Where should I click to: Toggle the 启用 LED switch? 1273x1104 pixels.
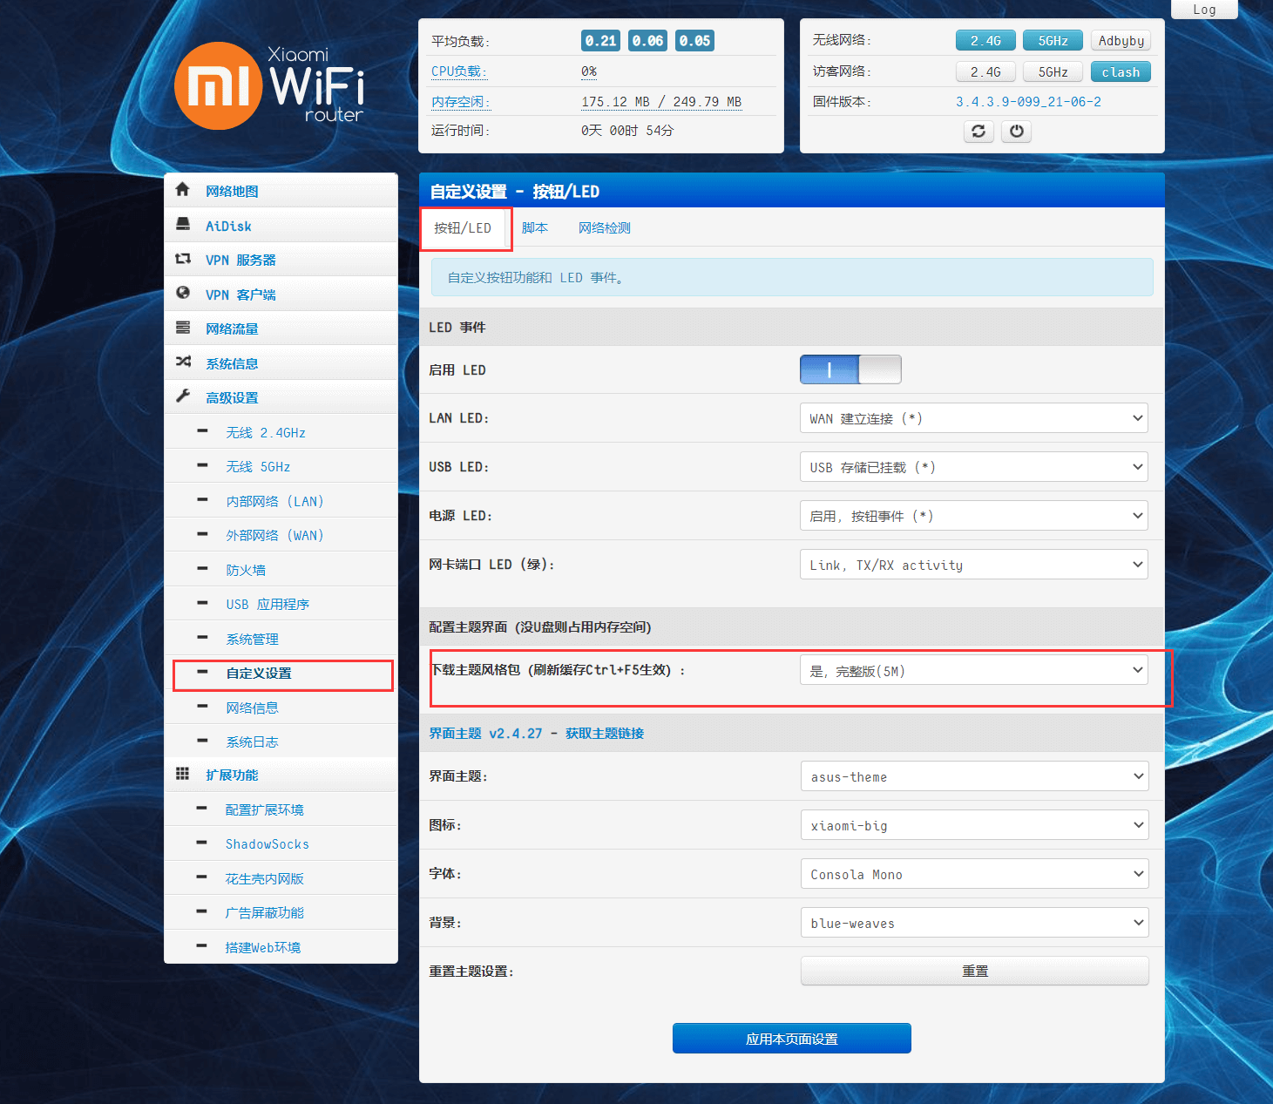[850, 369]
